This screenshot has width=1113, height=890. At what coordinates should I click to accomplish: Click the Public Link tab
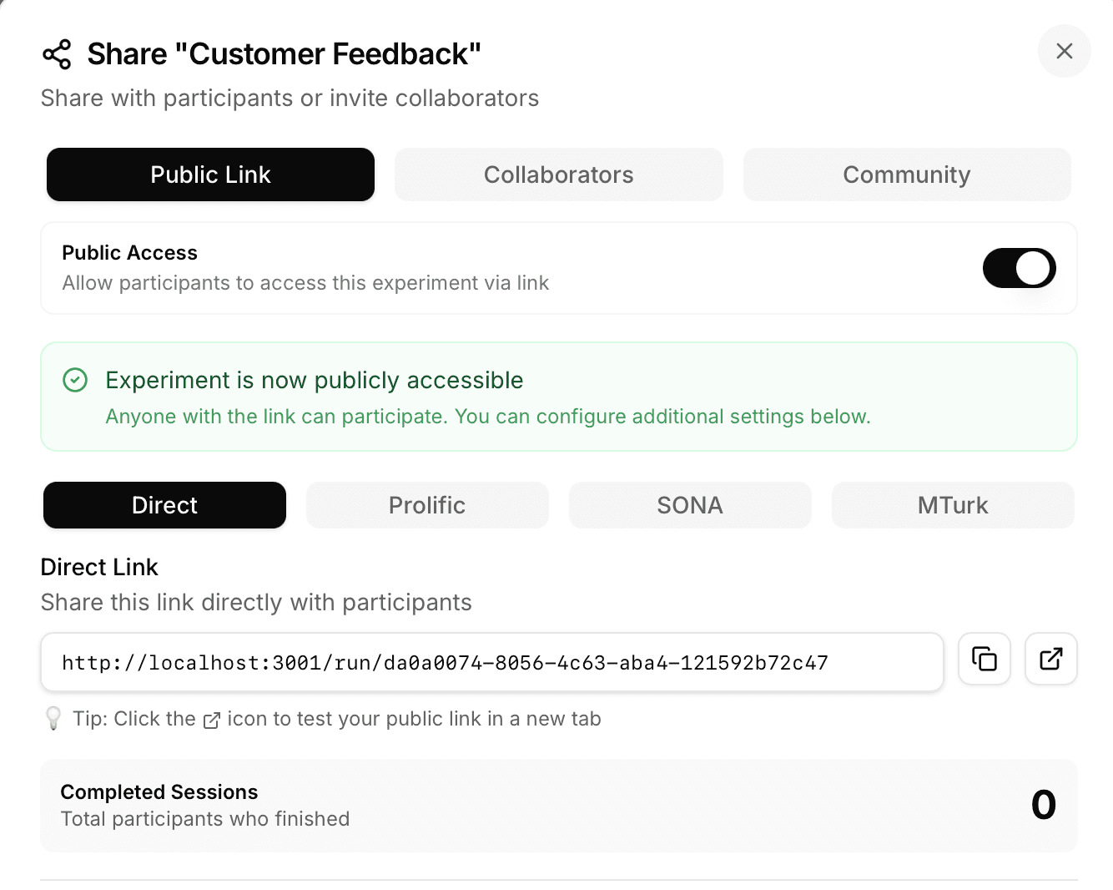210,174
